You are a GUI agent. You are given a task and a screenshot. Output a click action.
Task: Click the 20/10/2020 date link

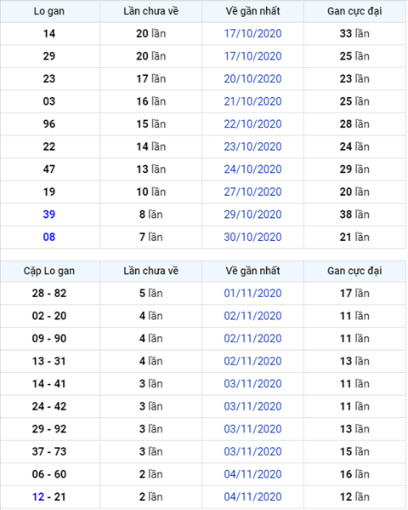(252, 78)
